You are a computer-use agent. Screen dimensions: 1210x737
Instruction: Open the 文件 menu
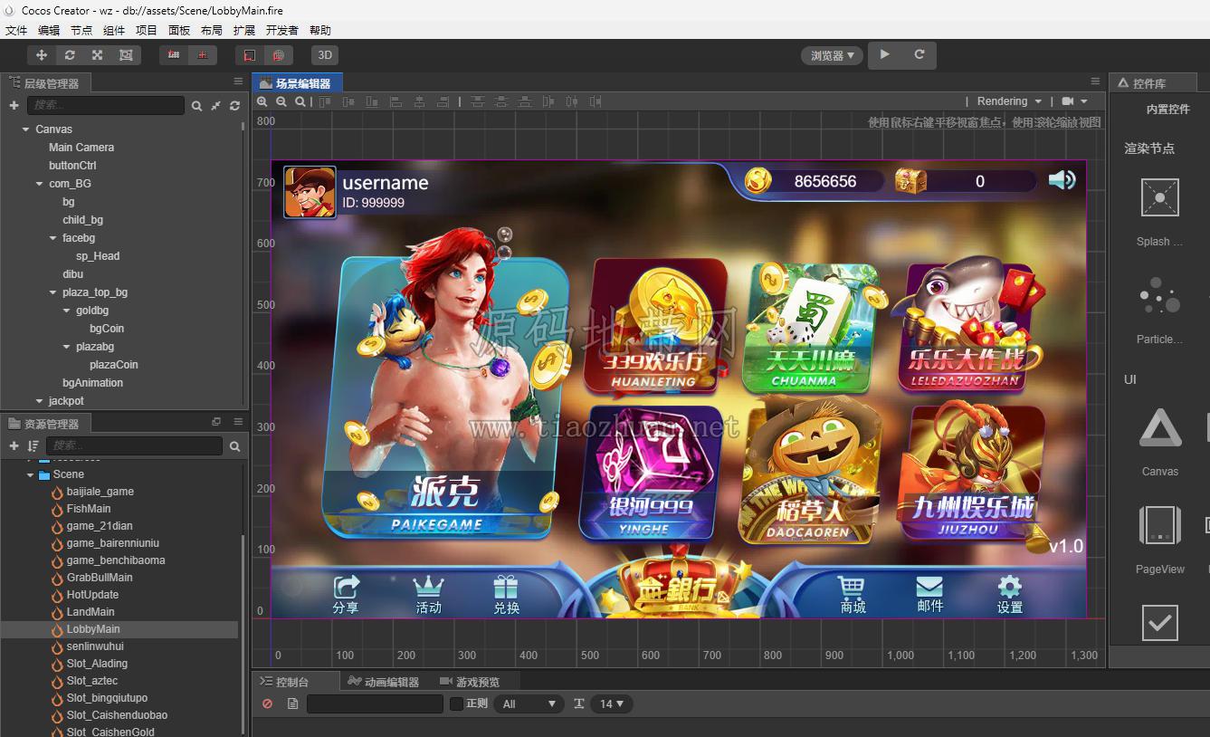(16, 30)
